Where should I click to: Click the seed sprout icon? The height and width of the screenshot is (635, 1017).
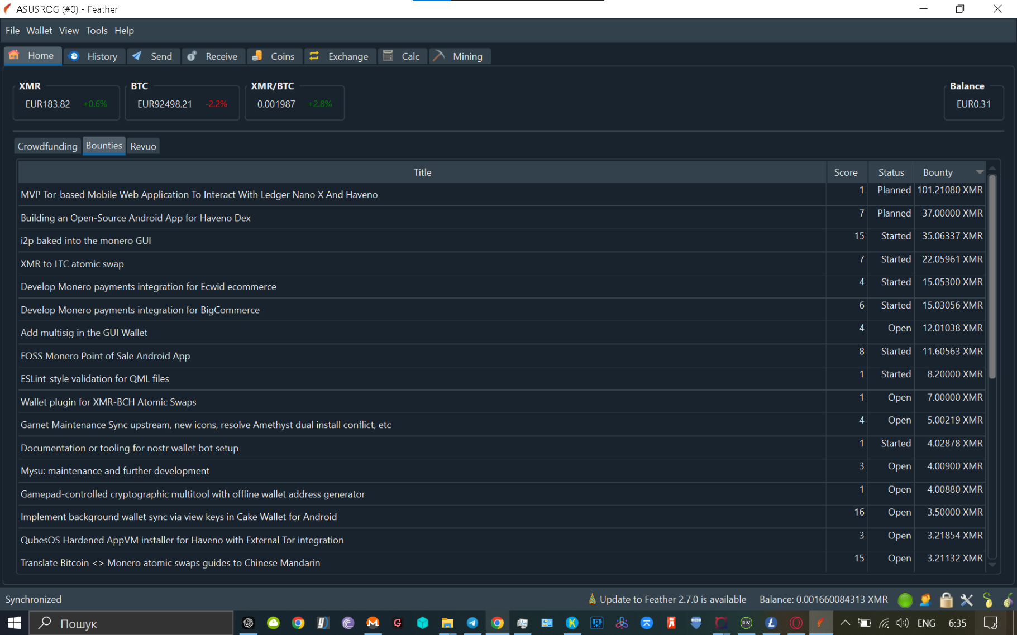point(987,600)
